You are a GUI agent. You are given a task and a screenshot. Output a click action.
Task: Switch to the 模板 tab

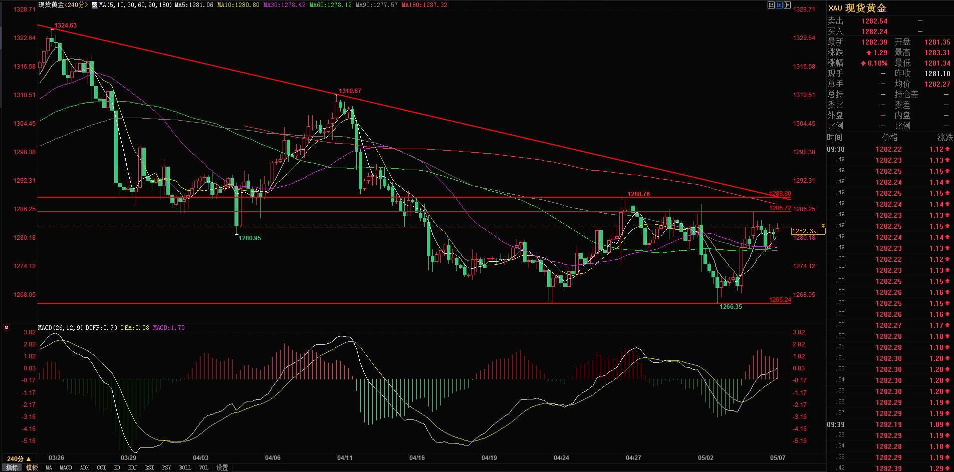[x=32, y=467]
